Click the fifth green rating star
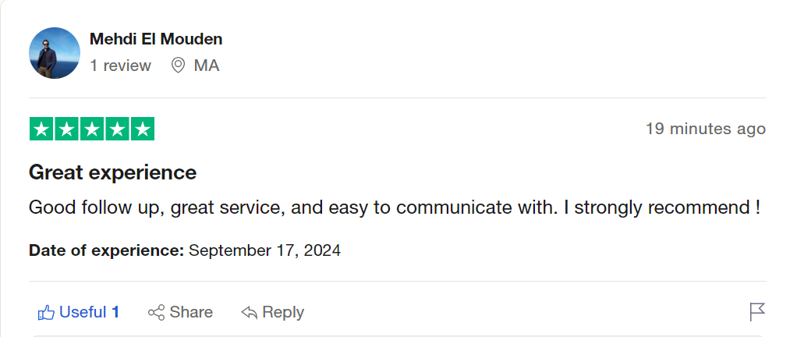The width and height of the screenshot is (790, 337). click(142, 129)
